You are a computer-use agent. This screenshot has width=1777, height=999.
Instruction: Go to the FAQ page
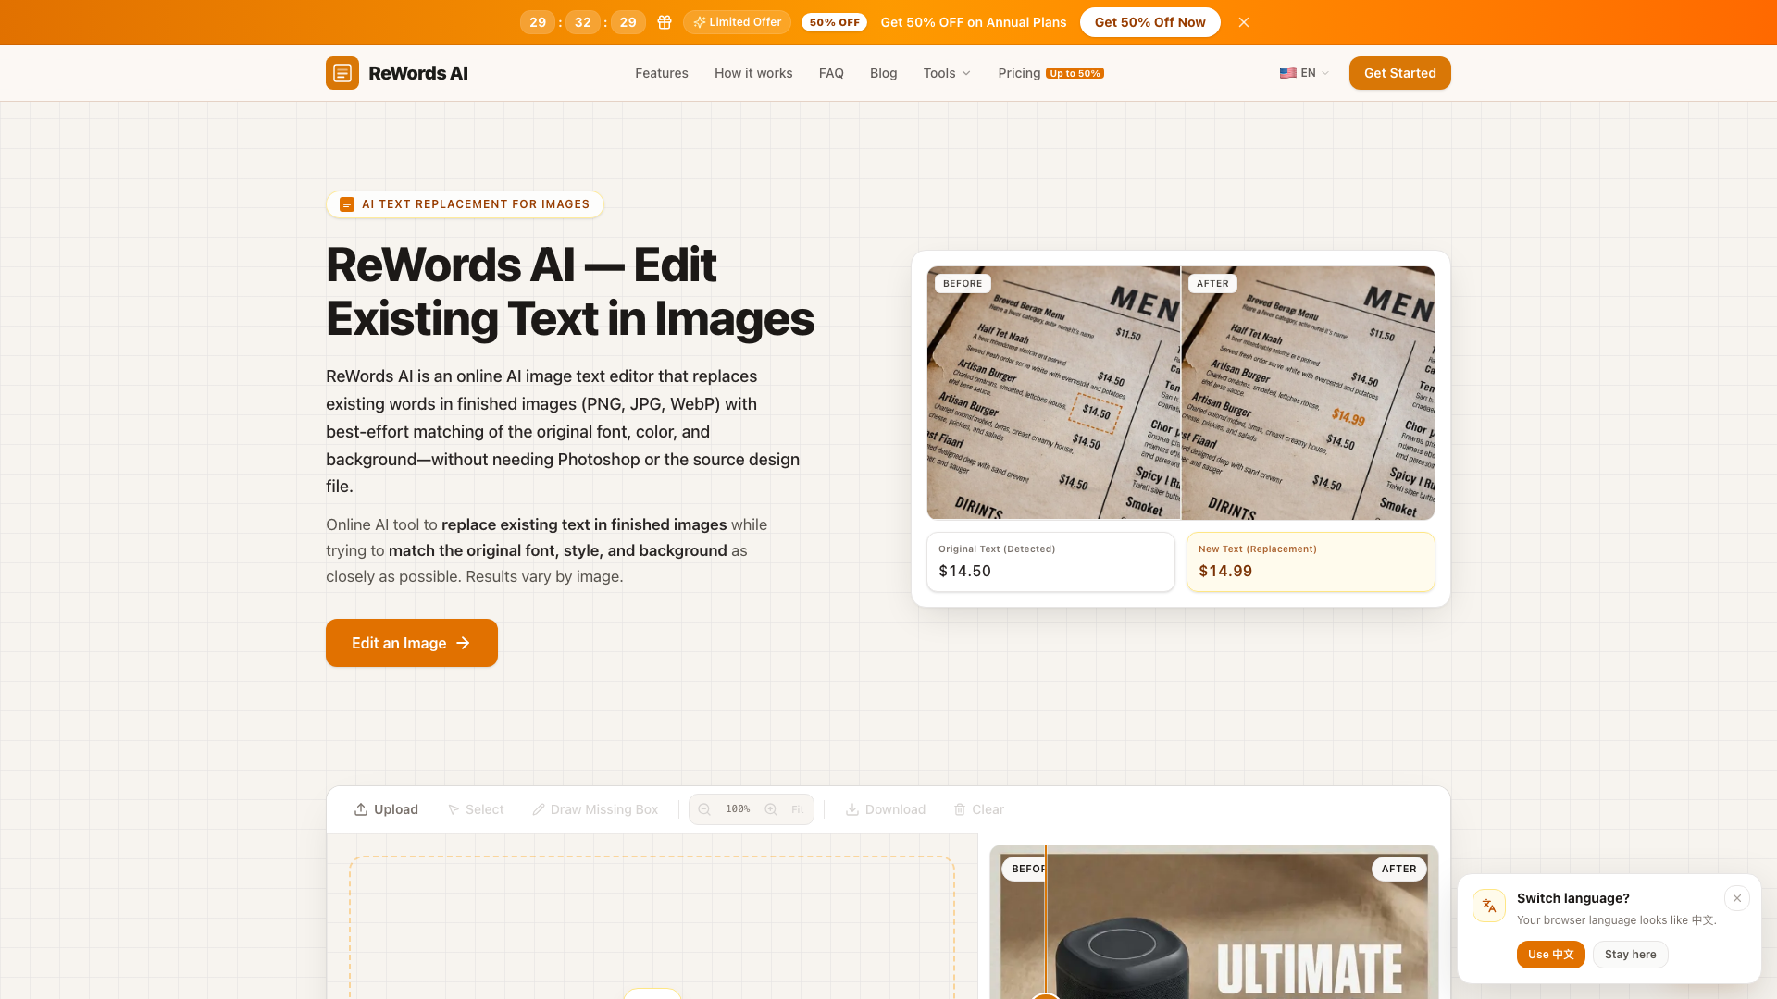[831, 73]
